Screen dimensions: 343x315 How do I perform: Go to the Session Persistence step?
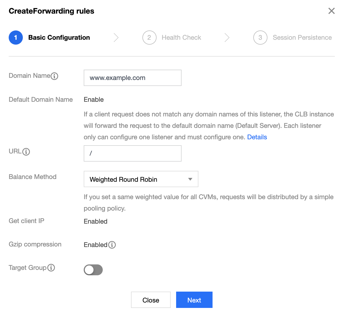pos(302,38)
